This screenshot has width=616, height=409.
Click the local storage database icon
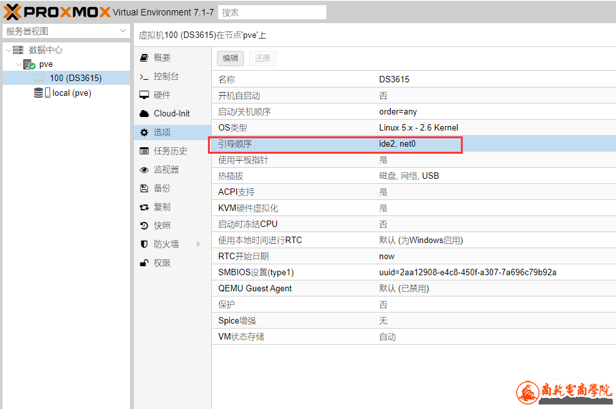pyautogui.click(x=39, y=93)
